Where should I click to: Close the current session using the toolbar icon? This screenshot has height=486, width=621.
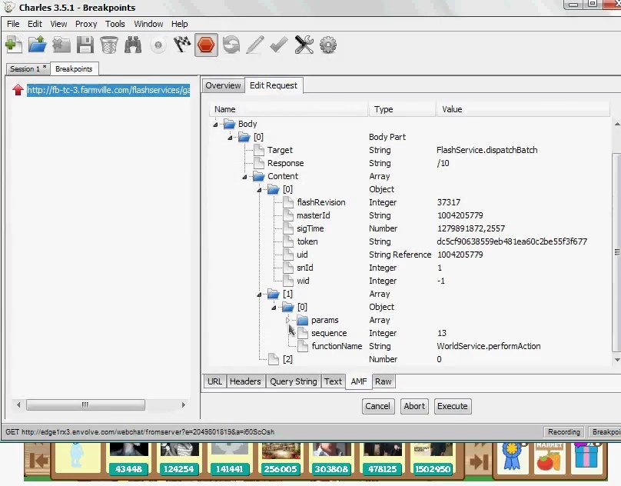(x=61, y=45)
